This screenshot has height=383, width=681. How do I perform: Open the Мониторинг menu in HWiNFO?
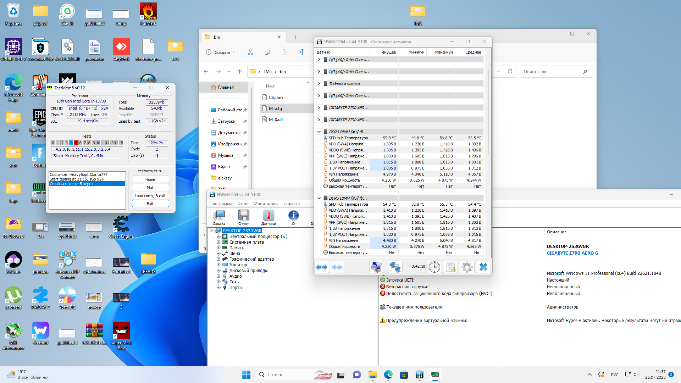pos(266,204)
